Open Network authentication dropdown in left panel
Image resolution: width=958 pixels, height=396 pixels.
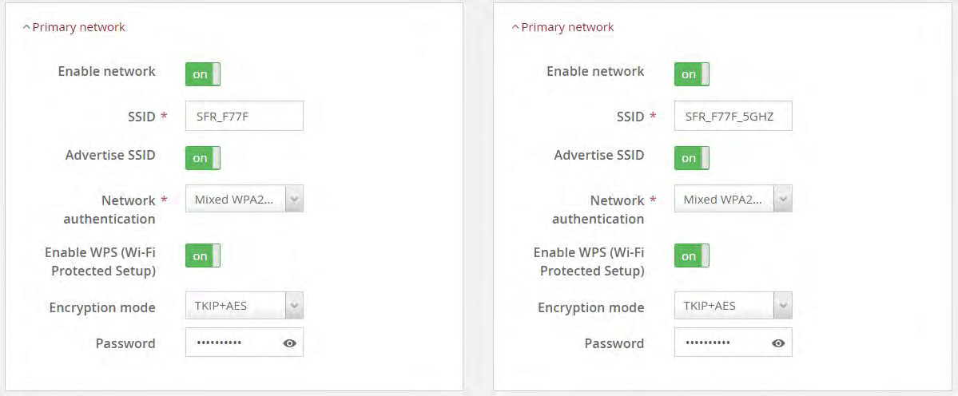click(244, 200)
